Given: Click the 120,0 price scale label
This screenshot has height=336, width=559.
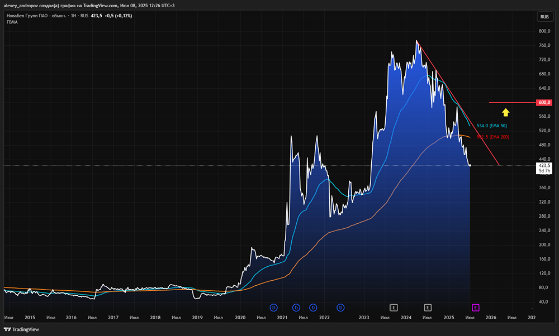Looking at the screenshot, I should [x=544, y=273].
